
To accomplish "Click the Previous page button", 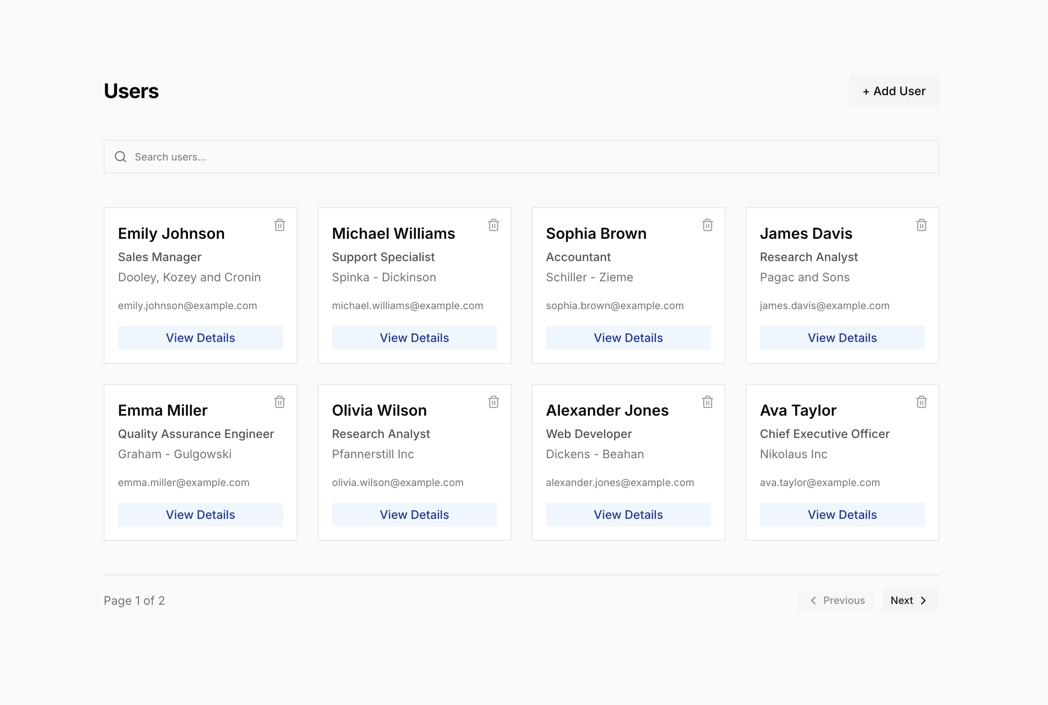I will coord(836,600).
